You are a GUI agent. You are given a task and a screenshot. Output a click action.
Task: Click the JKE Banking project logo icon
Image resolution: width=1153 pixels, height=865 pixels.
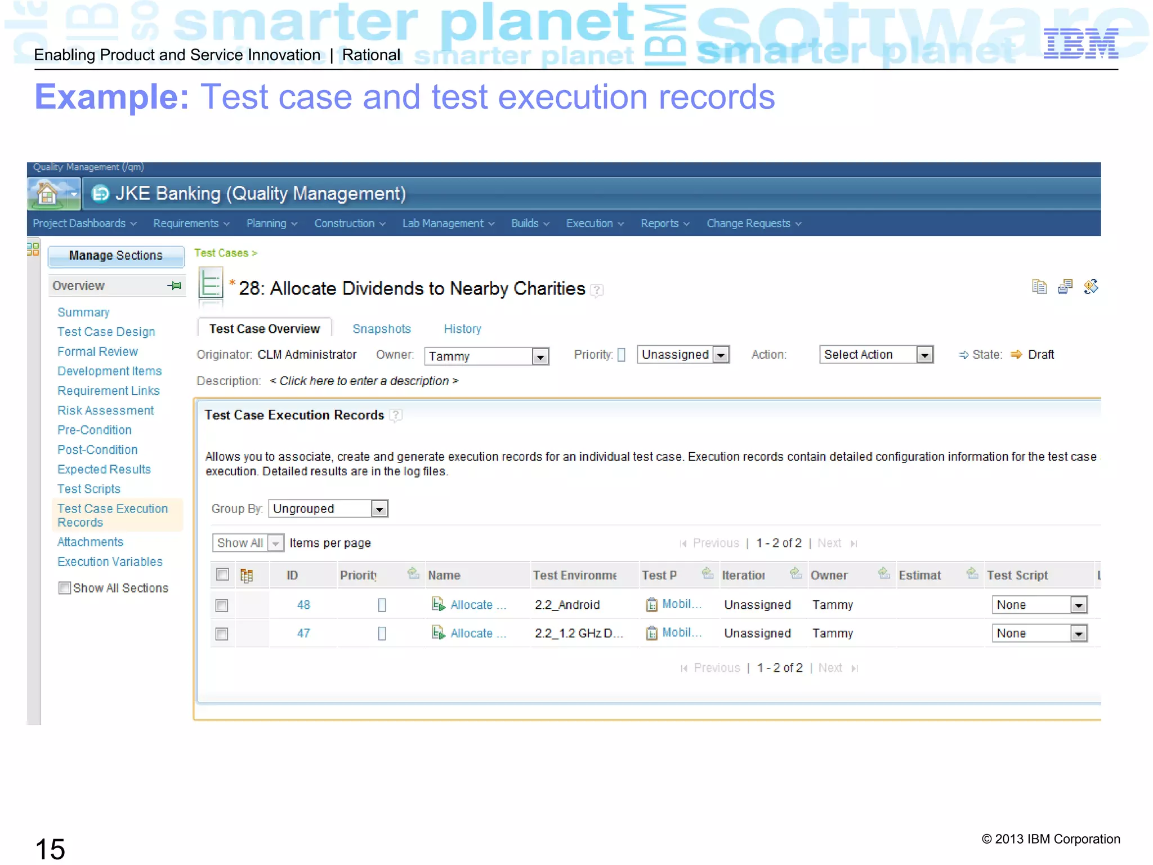[x=100, y=194]
